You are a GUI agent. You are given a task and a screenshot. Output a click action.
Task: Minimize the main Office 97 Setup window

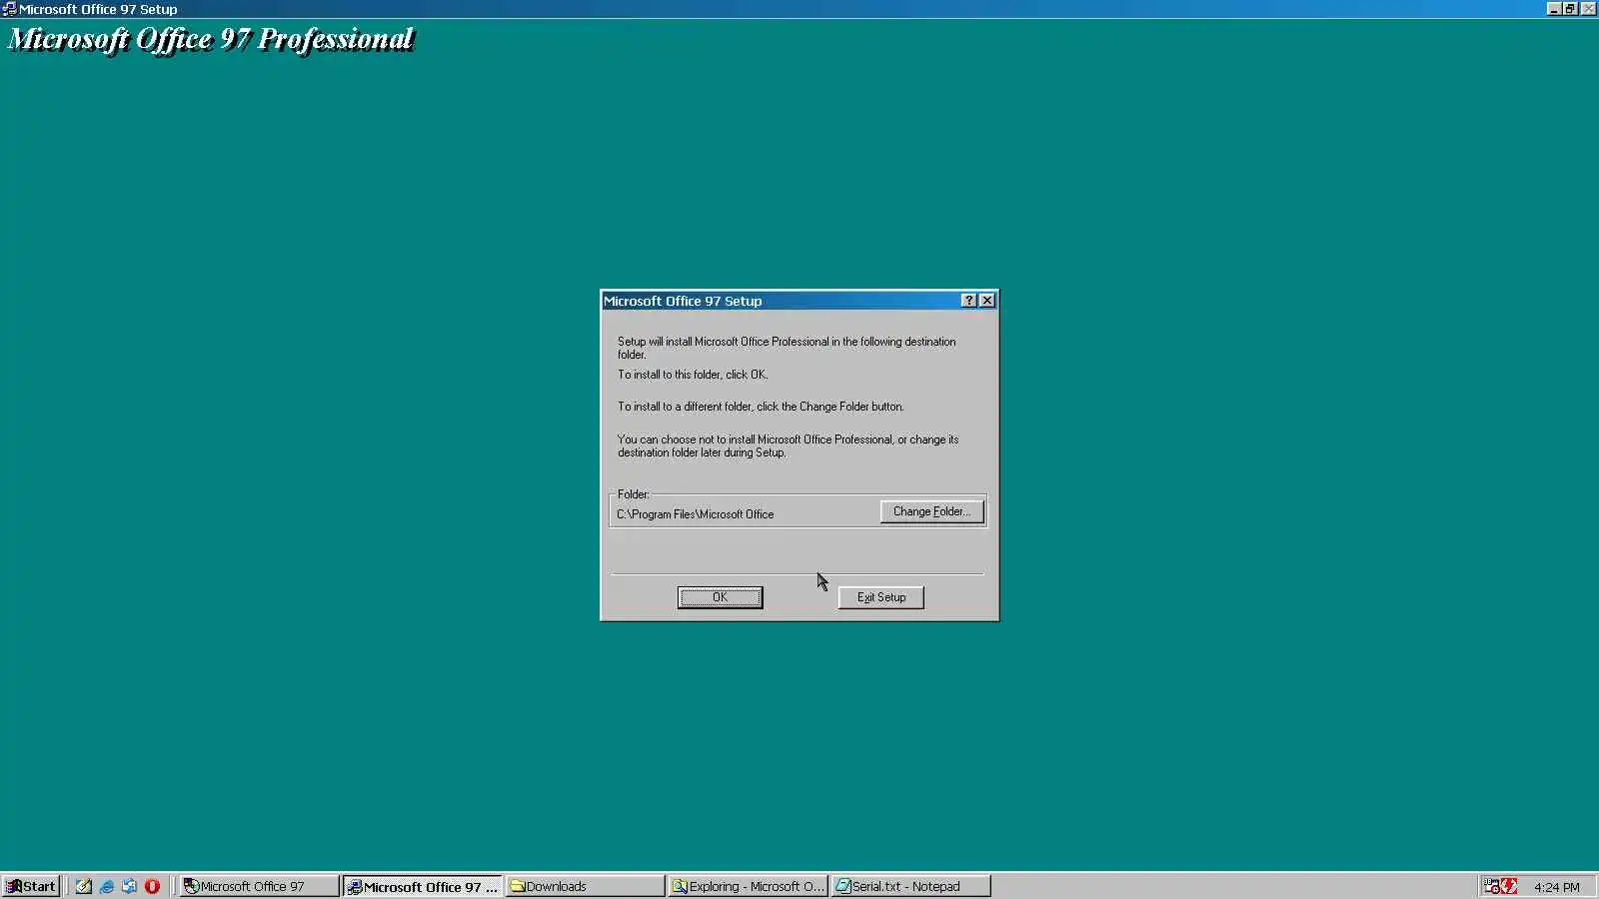[1554, 9]
